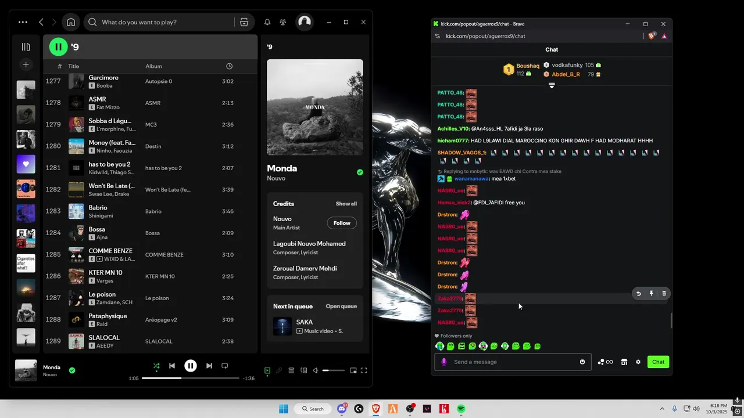
Task: Pause playback in bottom player
Action: (x=191, y=366)
